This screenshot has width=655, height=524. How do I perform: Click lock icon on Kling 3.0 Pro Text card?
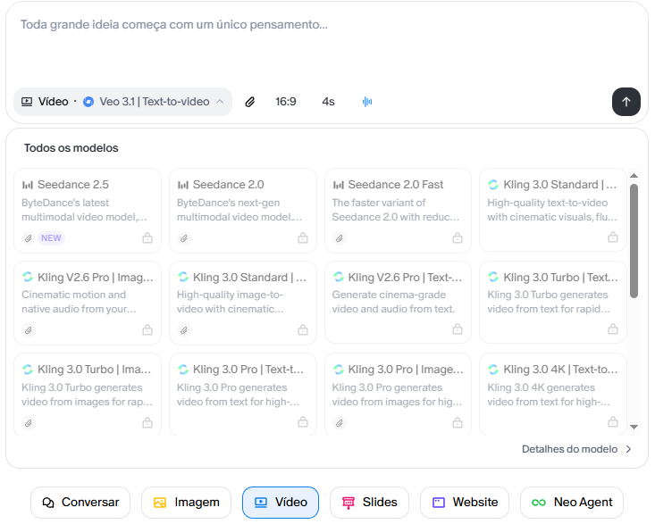pyautogui.click(x=303, y=421)
